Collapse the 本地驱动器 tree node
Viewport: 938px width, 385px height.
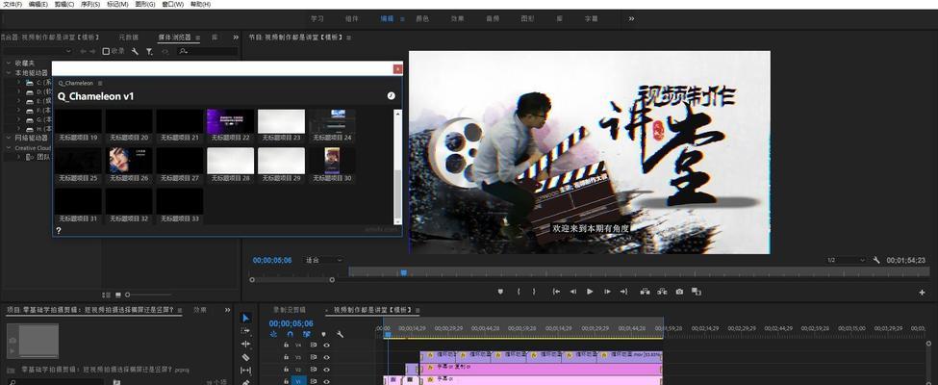pyautogui.click(x=9, y=72)
